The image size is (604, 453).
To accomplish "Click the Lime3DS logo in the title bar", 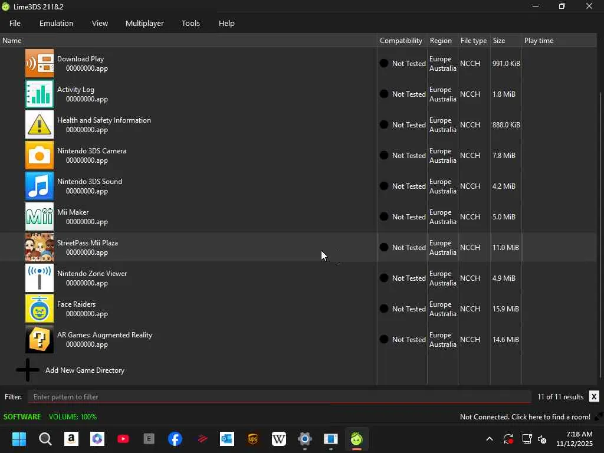I will 5,6.
